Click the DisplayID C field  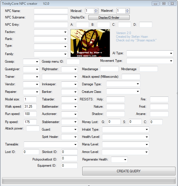125,25
